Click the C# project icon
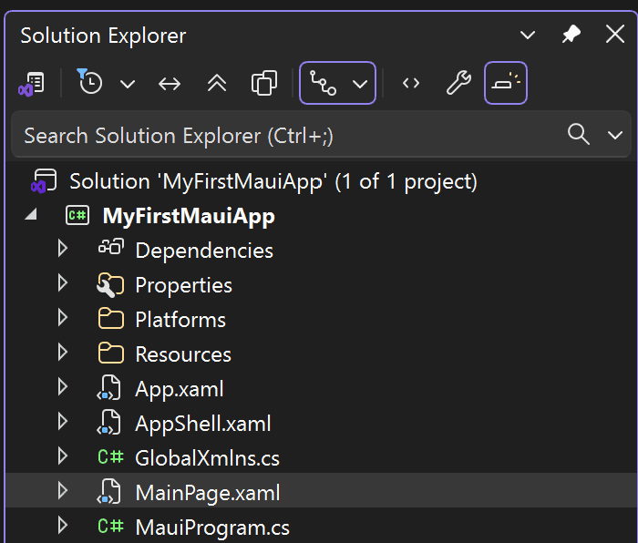The image size is (638, 543). 77,215
